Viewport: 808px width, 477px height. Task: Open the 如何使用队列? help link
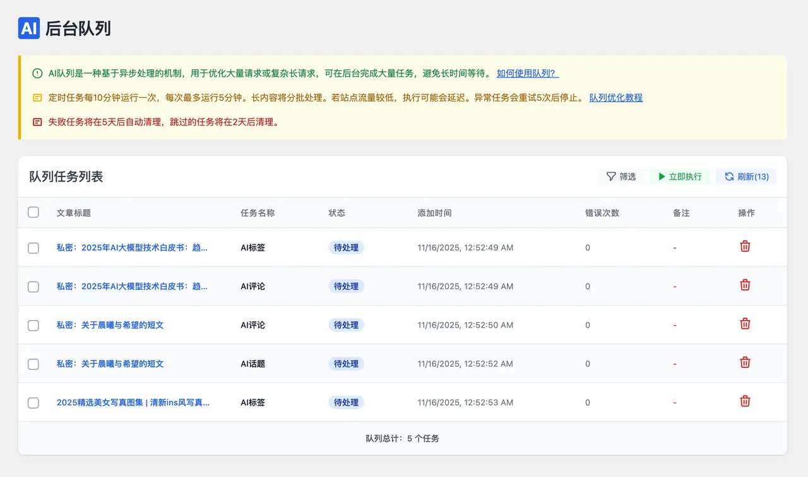527,74
